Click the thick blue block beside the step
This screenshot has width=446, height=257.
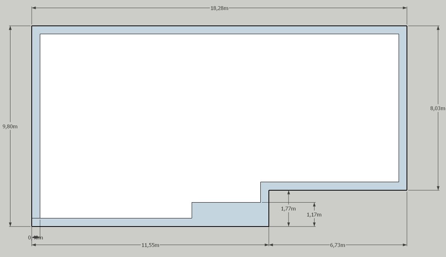click(x=230, y=214)
